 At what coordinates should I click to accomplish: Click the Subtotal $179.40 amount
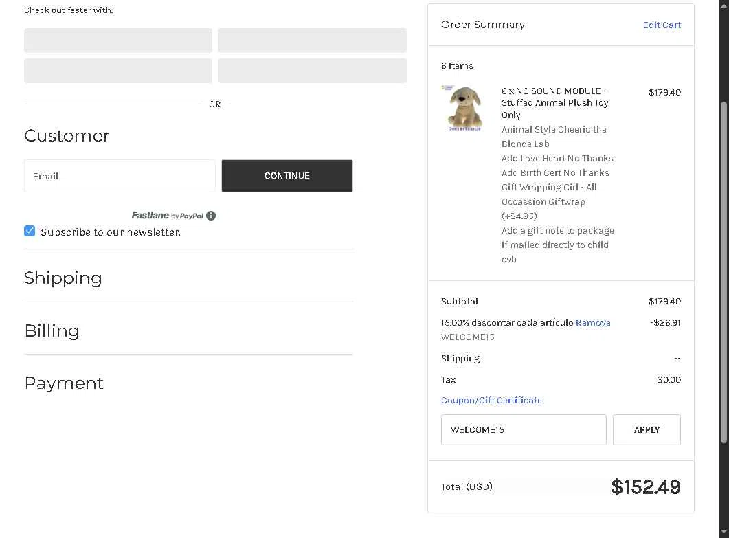(664, 302)
